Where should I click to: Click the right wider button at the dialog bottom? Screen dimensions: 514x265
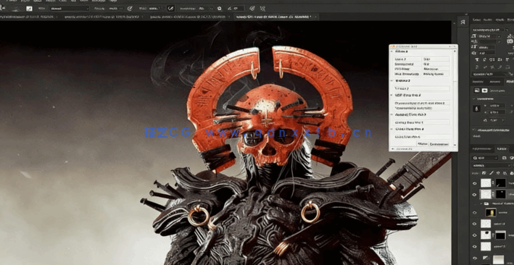439,144
